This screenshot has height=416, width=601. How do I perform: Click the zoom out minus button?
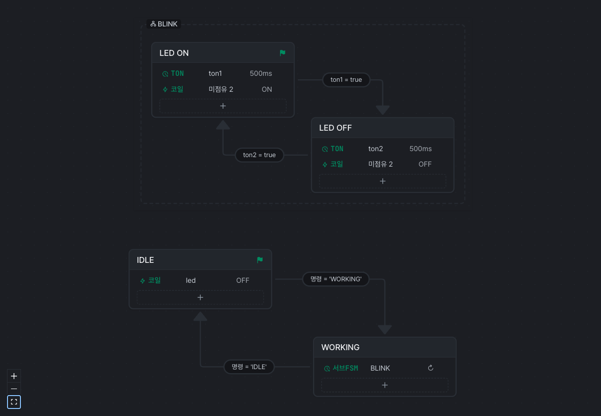click(x=14, y=389)
